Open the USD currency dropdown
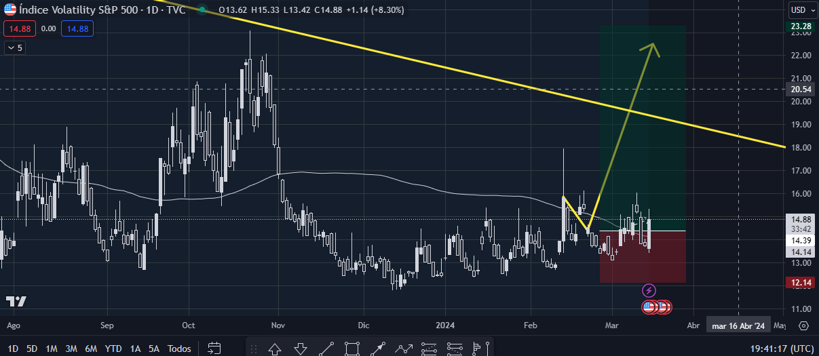This screenshot has height=356, width=819. click(x=801, y=10)
